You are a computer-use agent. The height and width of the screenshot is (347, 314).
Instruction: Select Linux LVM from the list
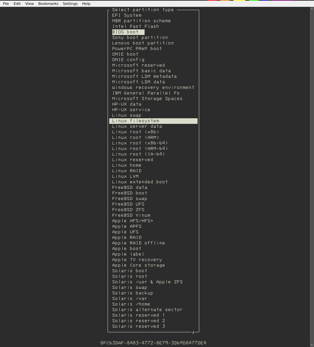tap(126, 176)
